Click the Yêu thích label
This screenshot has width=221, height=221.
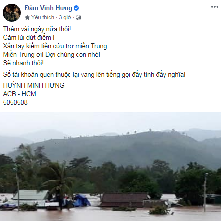click(43, 17)
